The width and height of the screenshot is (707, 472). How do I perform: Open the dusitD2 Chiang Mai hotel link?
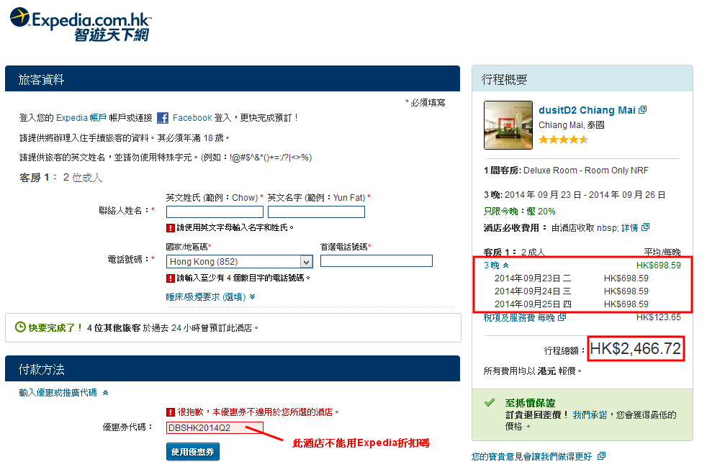point(587,110)
